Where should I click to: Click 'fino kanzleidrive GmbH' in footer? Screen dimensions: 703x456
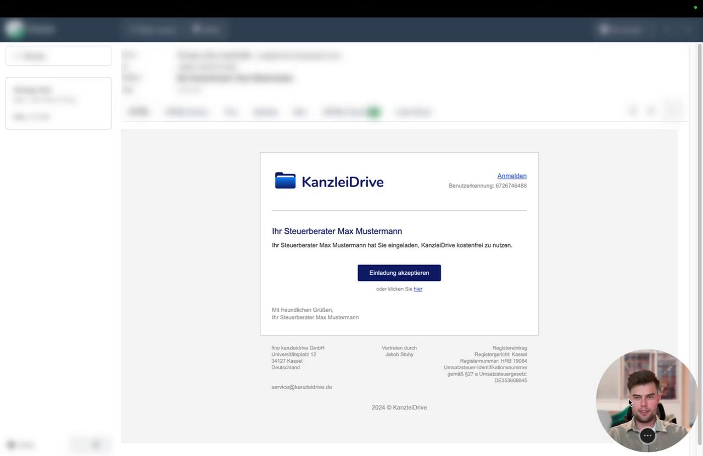298,348
